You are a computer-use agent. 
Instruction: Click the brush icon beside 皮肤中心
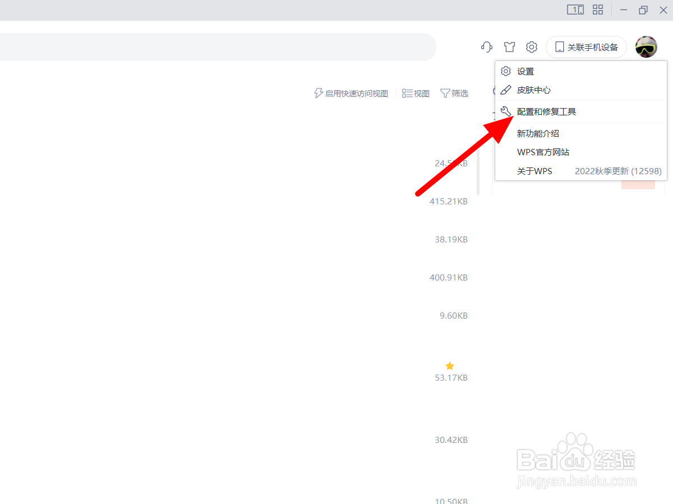point(505,90)
